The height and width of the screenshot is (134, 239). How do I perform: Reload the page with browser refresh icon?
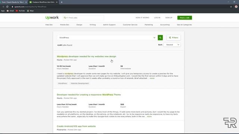(x=7, y=7)
